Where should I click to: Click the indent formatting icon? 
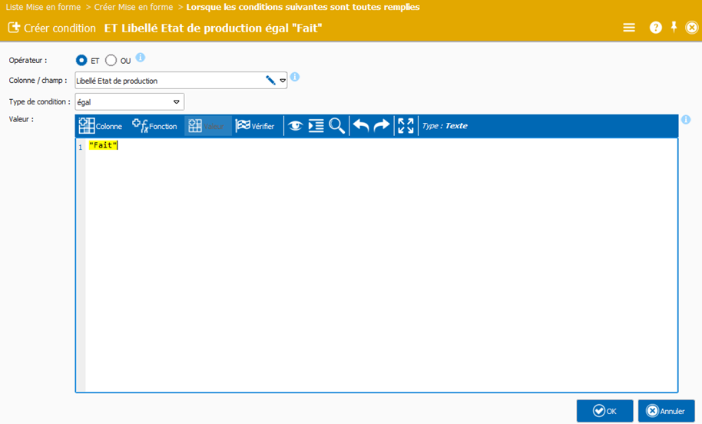tap(316, 126)
